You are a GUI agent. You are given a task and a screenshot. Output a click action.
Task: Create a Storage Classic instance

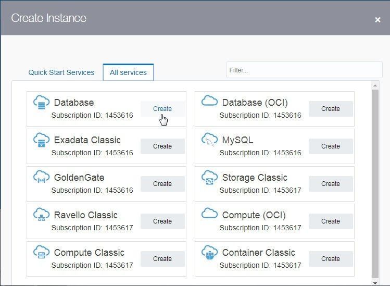pyautogui.click(x=331, y=184)
